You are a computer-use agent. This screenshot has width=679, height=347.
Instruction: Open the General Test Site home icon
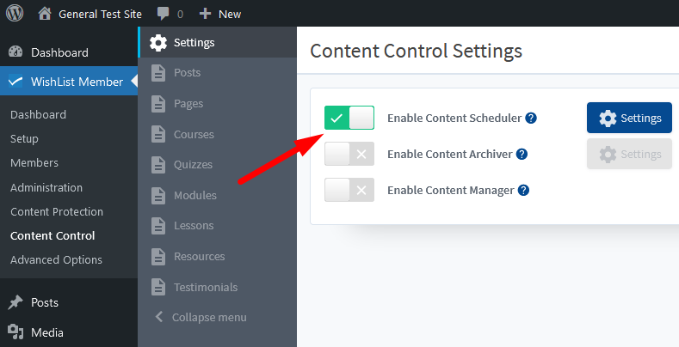(x=45, y=14)
